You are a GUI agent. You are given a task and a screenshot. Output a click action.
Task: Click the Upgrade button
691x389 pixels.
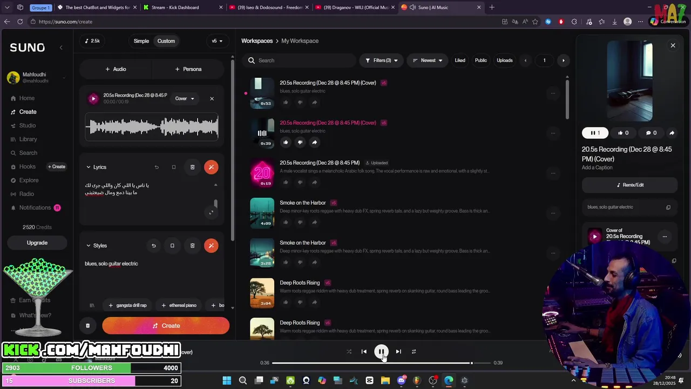point(37,243)
